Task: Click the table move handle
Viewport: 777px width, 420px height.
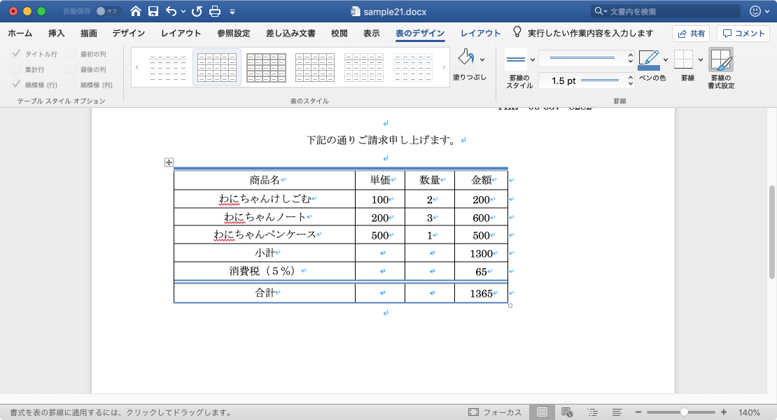Action: pyautogui.click(x=169, y=162)
